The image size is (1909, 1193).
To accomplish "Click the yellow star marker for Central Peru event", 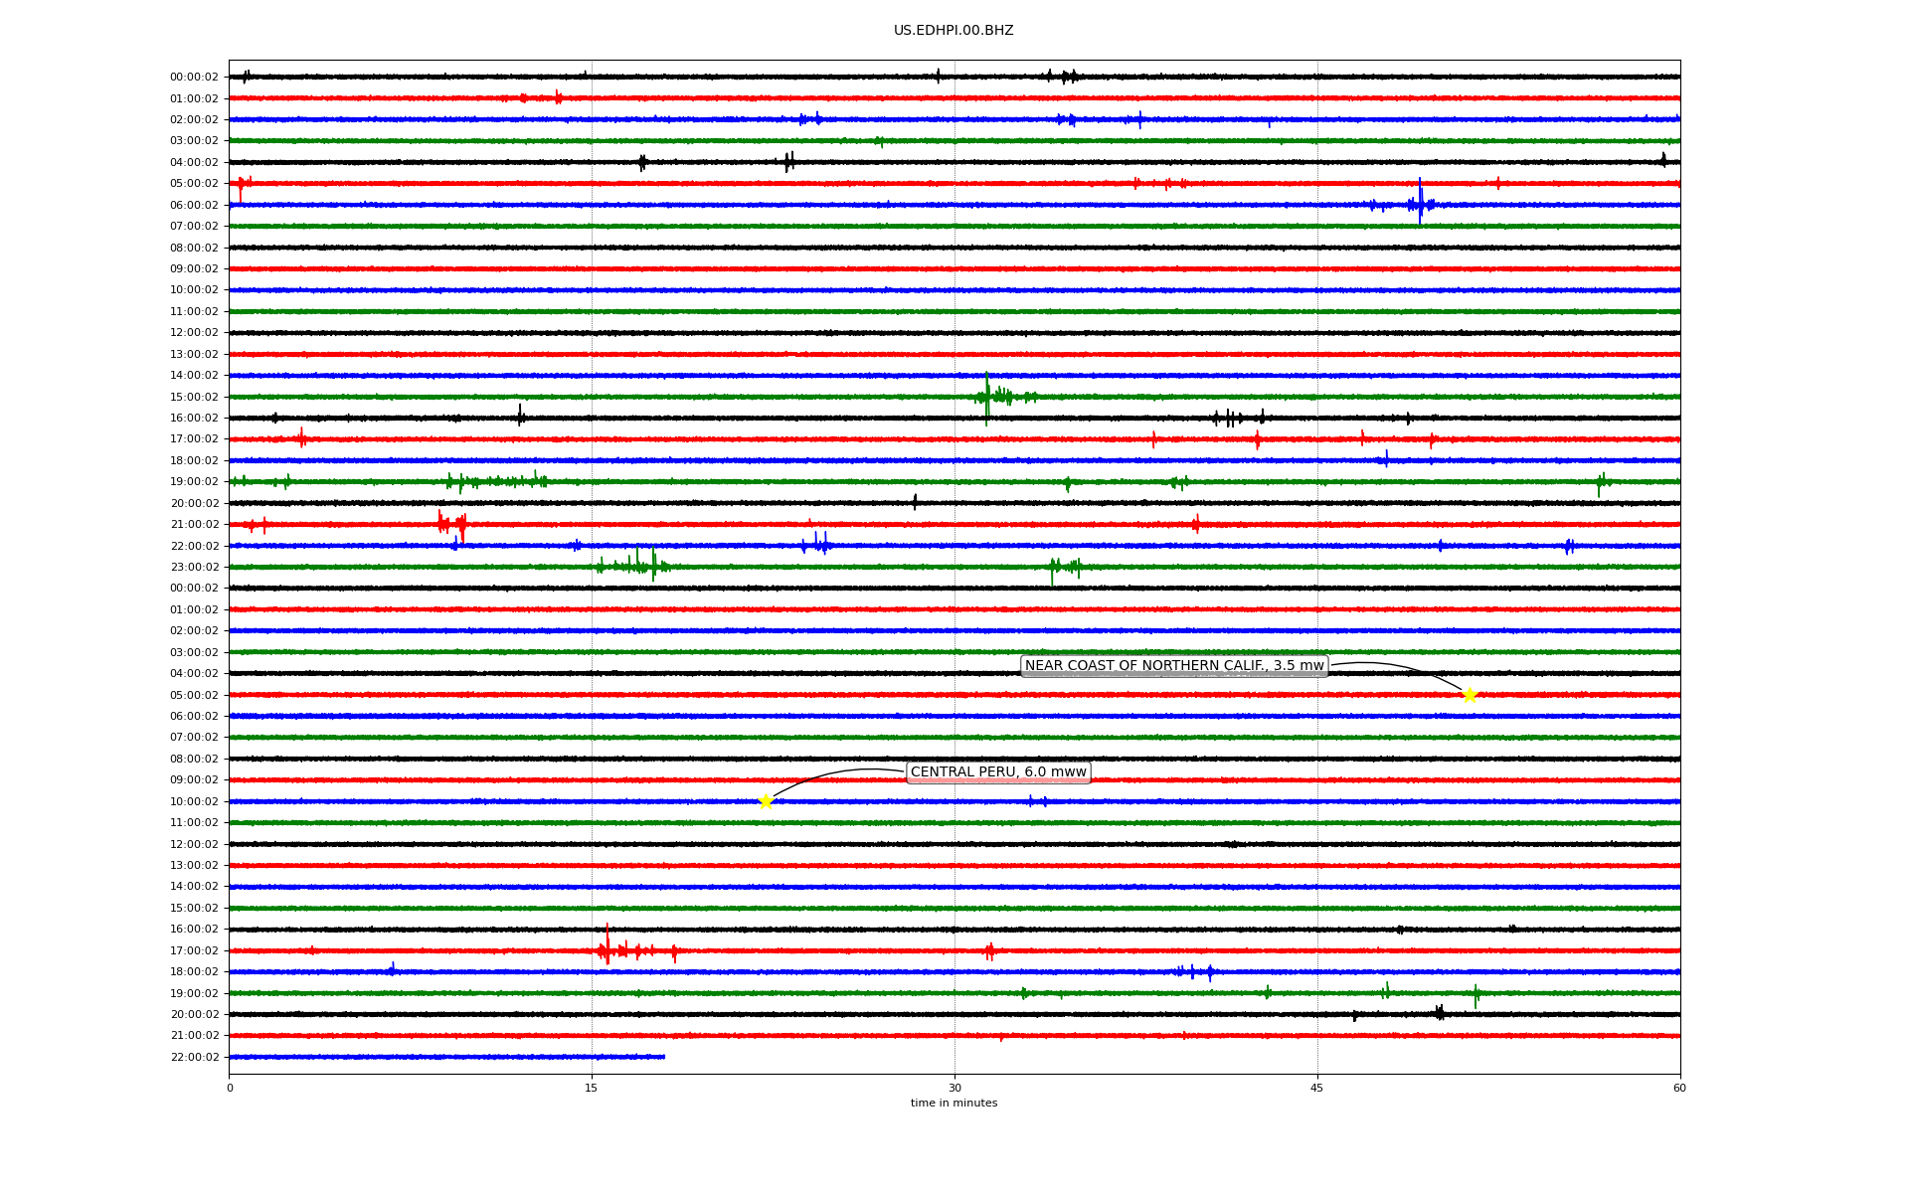I will 766,801.
